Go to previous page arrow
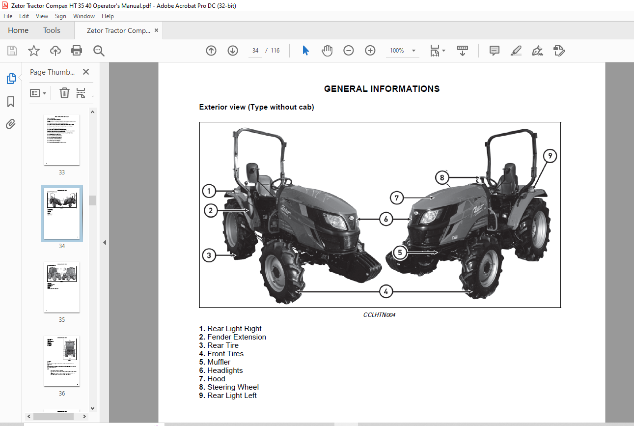 pyautogui.click(x=211, y=51)
